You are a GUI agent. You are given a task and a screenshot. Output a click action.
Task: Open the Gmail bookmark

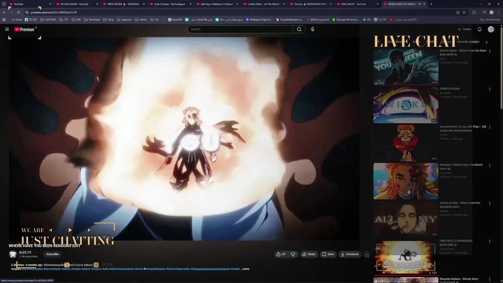pyautogui.click(x=17, y=20)
